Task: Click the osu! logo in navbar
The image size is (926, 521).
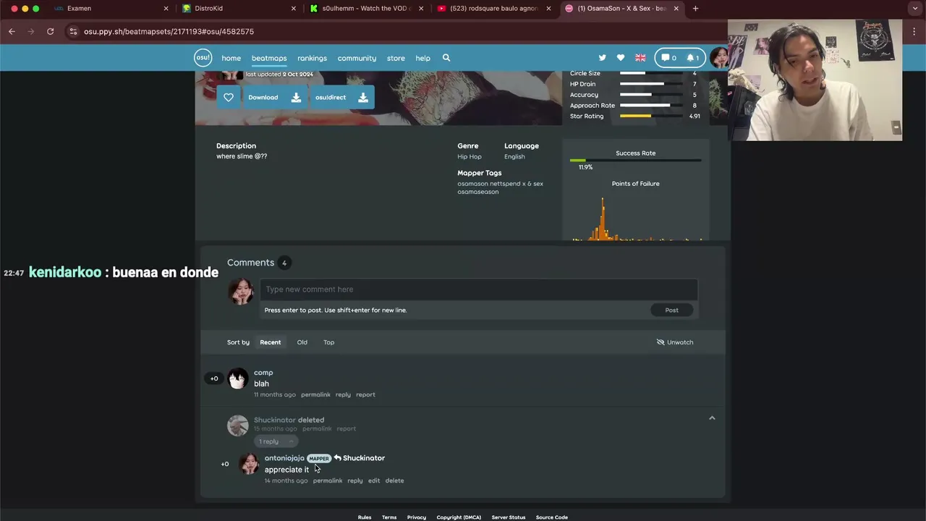Action: click(x=203, y=58)
